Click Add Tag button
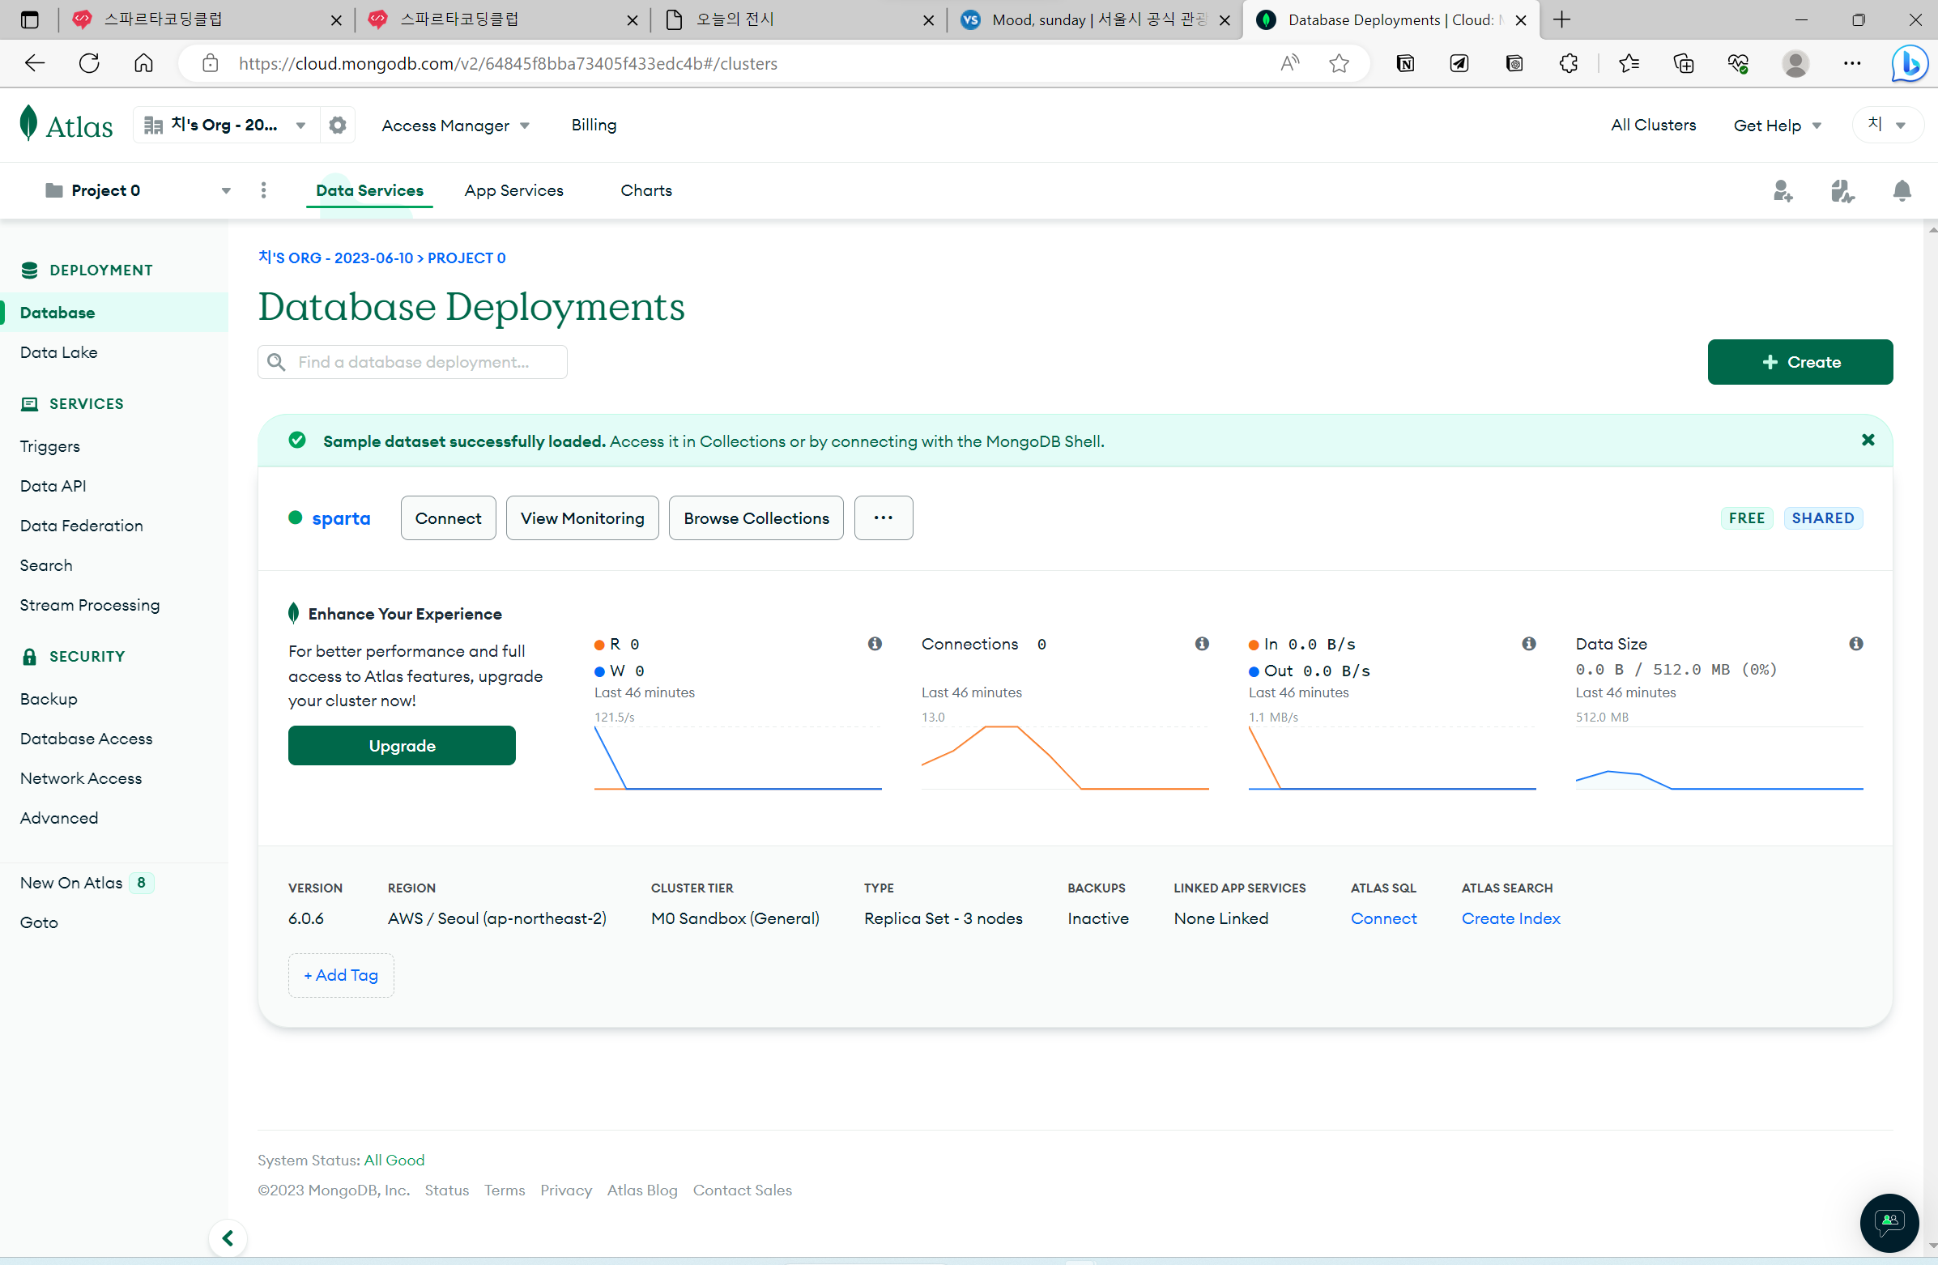Viewport: 1938px width, 1265px height. tap(340, 975)
